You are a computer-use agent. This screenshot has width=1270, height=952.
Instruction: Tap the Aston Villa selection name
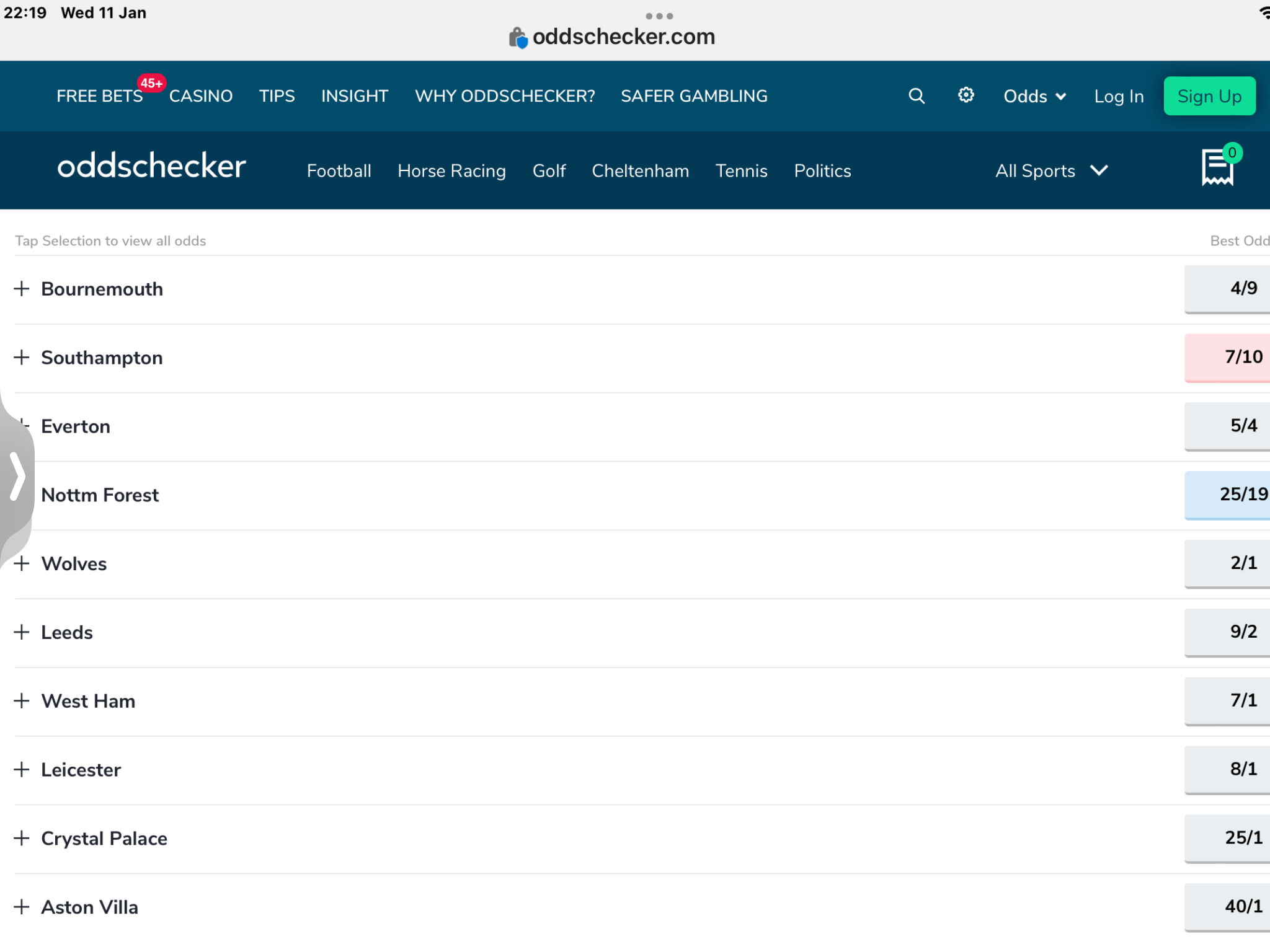click(90, 907)
